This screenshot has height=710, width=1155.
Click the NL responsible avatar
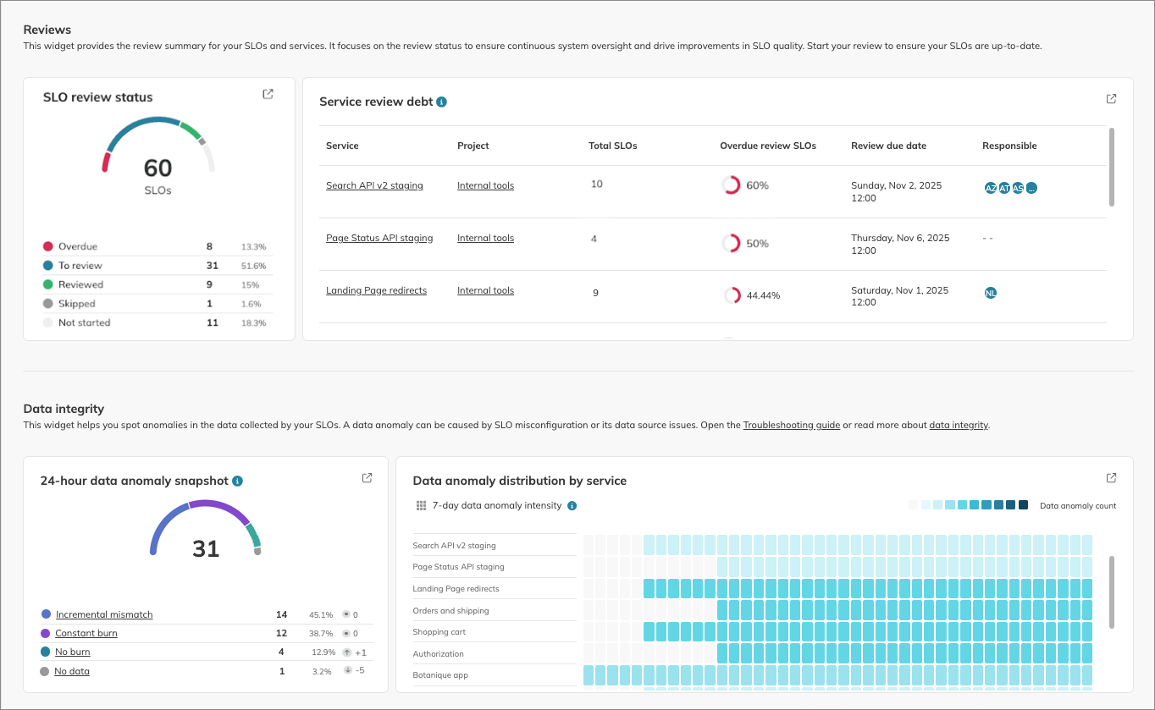coord(991,293)
